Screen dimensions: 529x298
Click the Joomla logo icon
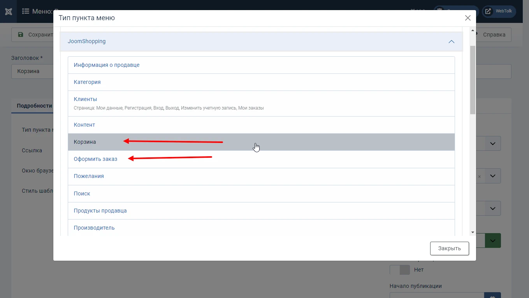tap(8, 11)
